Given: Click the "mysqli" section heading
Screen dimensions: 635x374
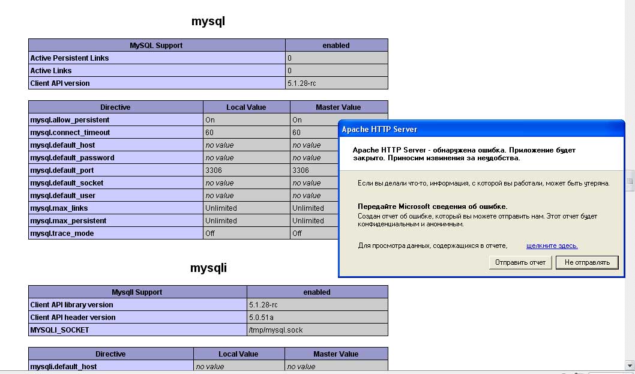Looking at the screenshot, I should pyautogui.click(x=208, y=268).
